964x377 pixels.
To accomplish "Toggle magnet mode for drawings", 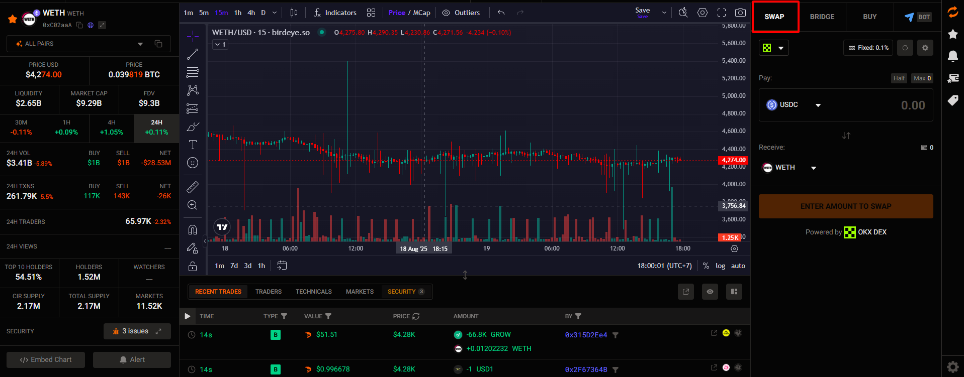I will pyautogui.click(x=193, y=230).
